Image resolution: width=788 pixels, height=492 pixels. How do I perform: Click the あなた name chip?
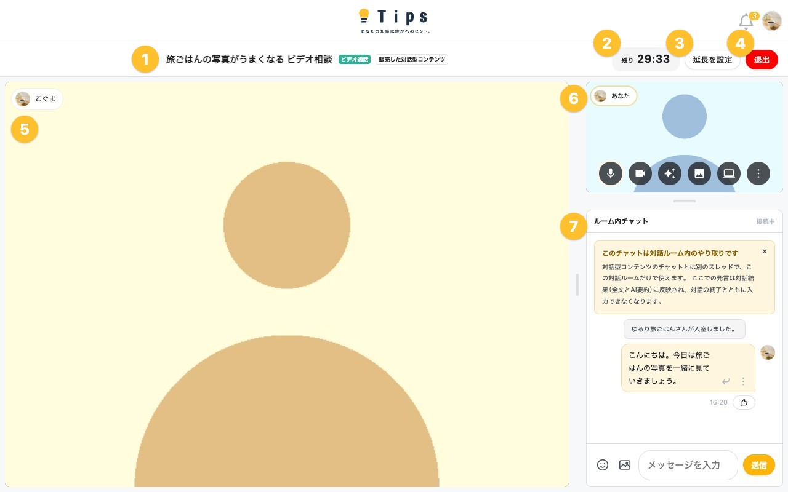(x=614, y=96)
